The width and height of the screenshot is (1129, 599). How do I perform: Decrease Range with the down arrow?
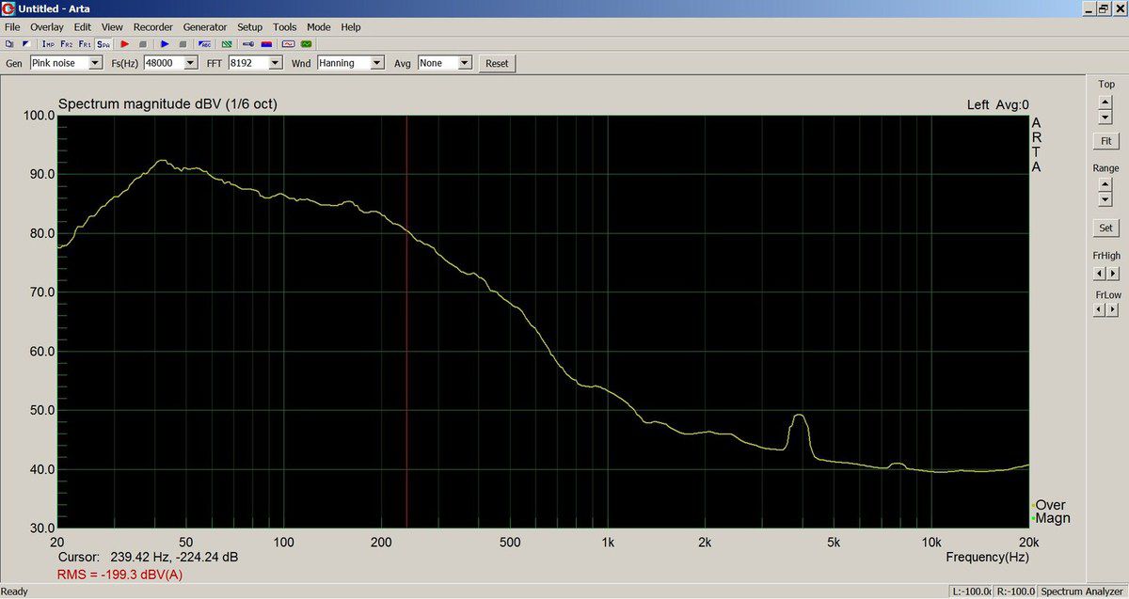pos(1105,200)
